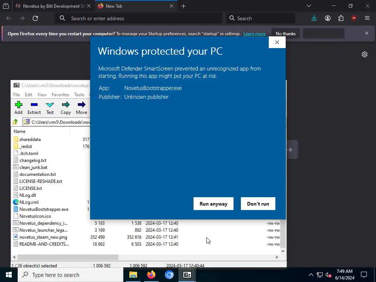Click Run anyway in SmartScreen dialog
Viewport: 376px width, 282px height.
tap(213, 203)
